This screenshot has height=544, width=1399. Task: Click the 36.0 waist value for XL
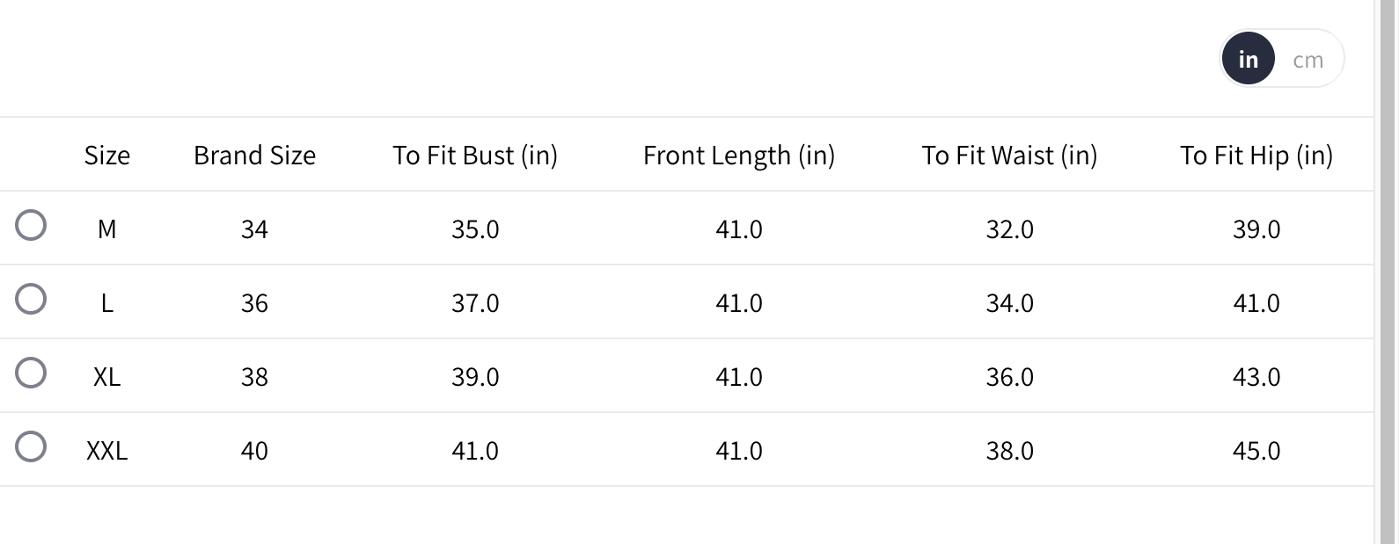(x=1009, y=377)
